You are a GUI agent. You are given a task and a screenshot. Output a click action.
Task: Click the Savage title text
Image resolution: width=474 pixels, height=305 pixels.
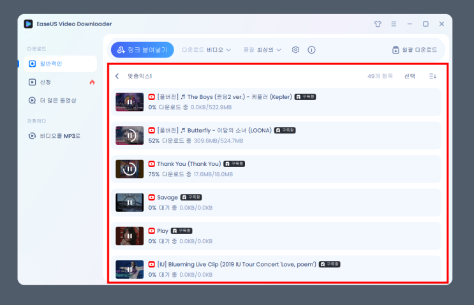[x=168, y=198]
